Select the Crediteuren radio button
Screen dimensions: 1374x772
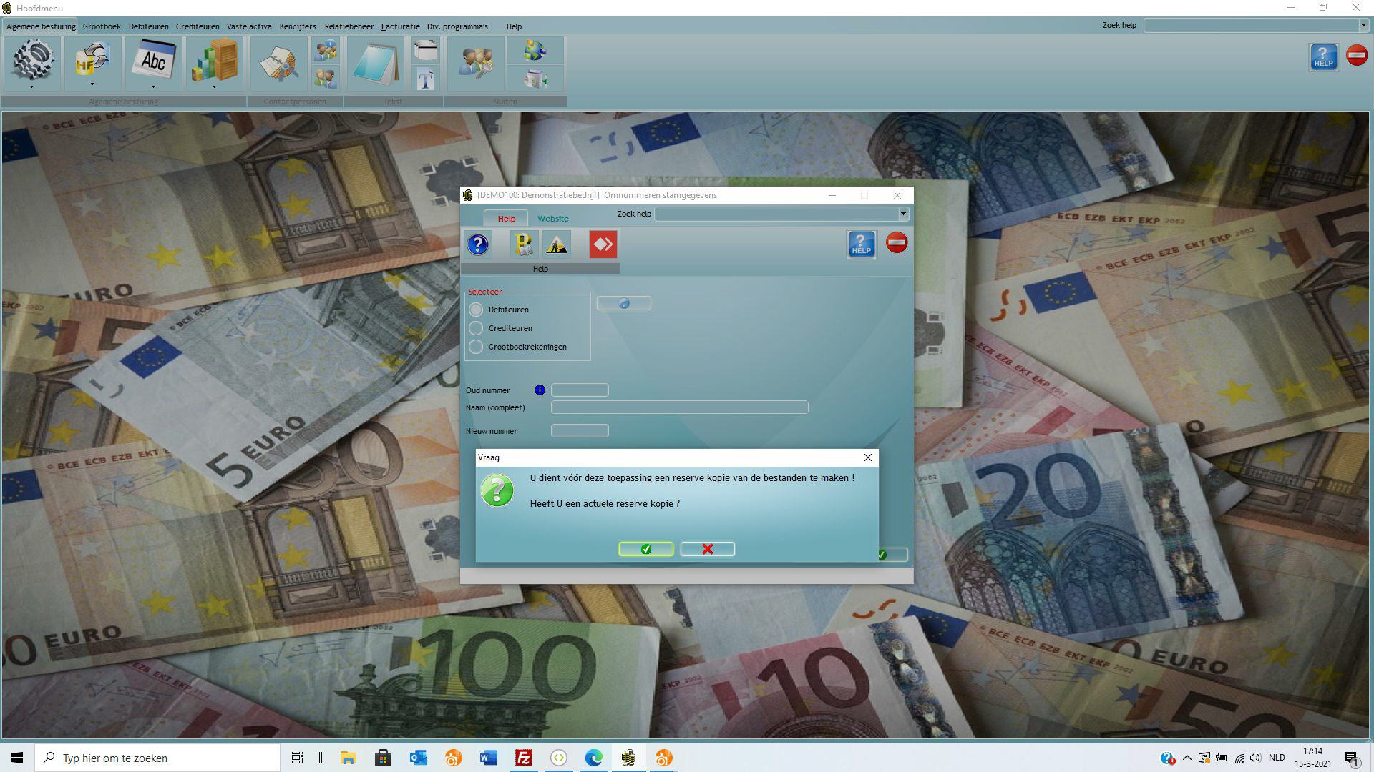coord(476,328)
